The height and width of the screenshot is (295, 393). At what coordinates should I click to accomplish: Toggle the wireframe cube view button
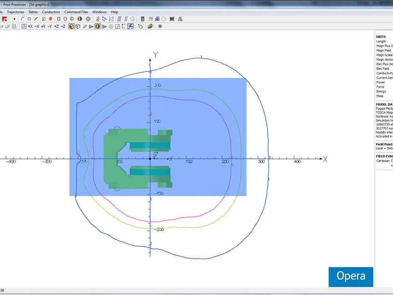click(x=78, y=26)
